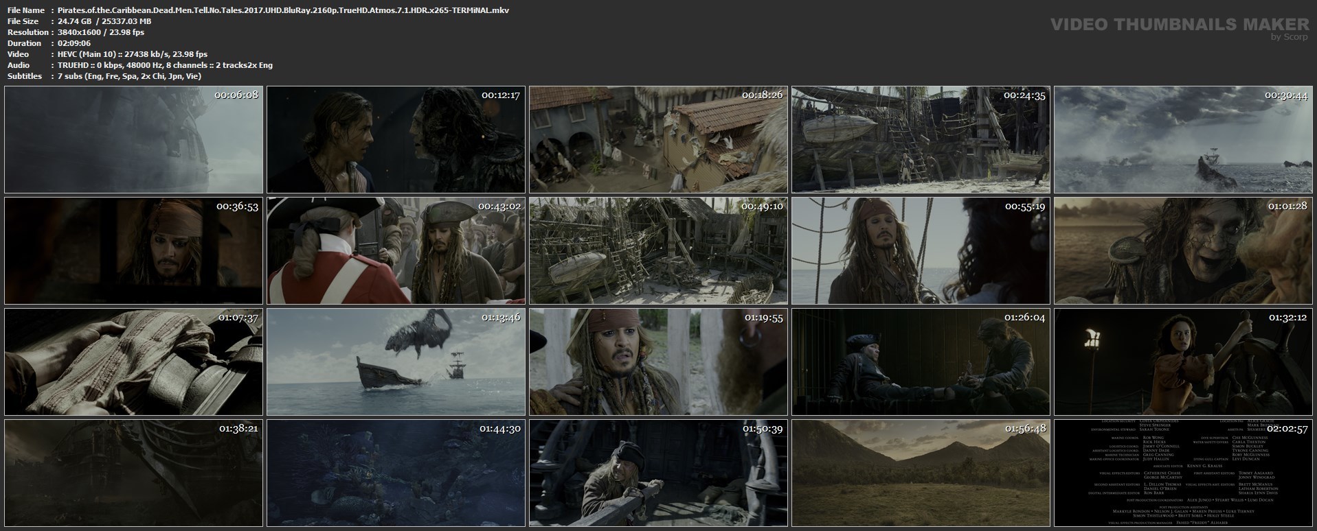
Task: Select the thumbnail stamped 01:32:12
Action: coord(1183,362)
